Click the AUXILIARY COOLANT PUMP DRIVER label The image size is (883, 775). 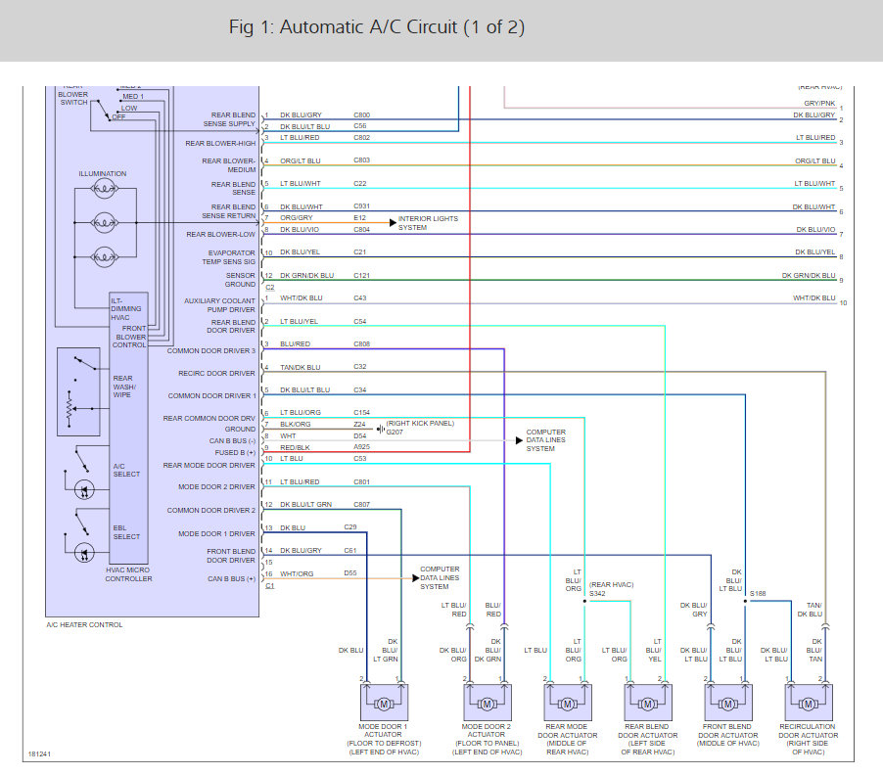[219, 305]
